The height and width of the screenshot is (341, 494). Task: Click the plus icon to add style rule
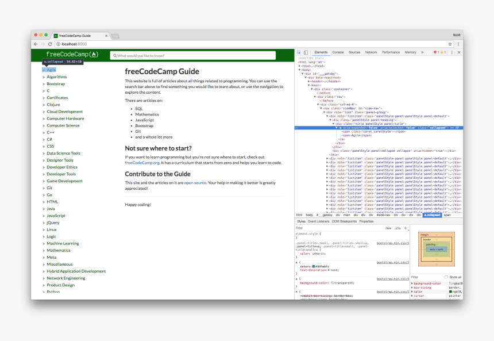[406, 228]
